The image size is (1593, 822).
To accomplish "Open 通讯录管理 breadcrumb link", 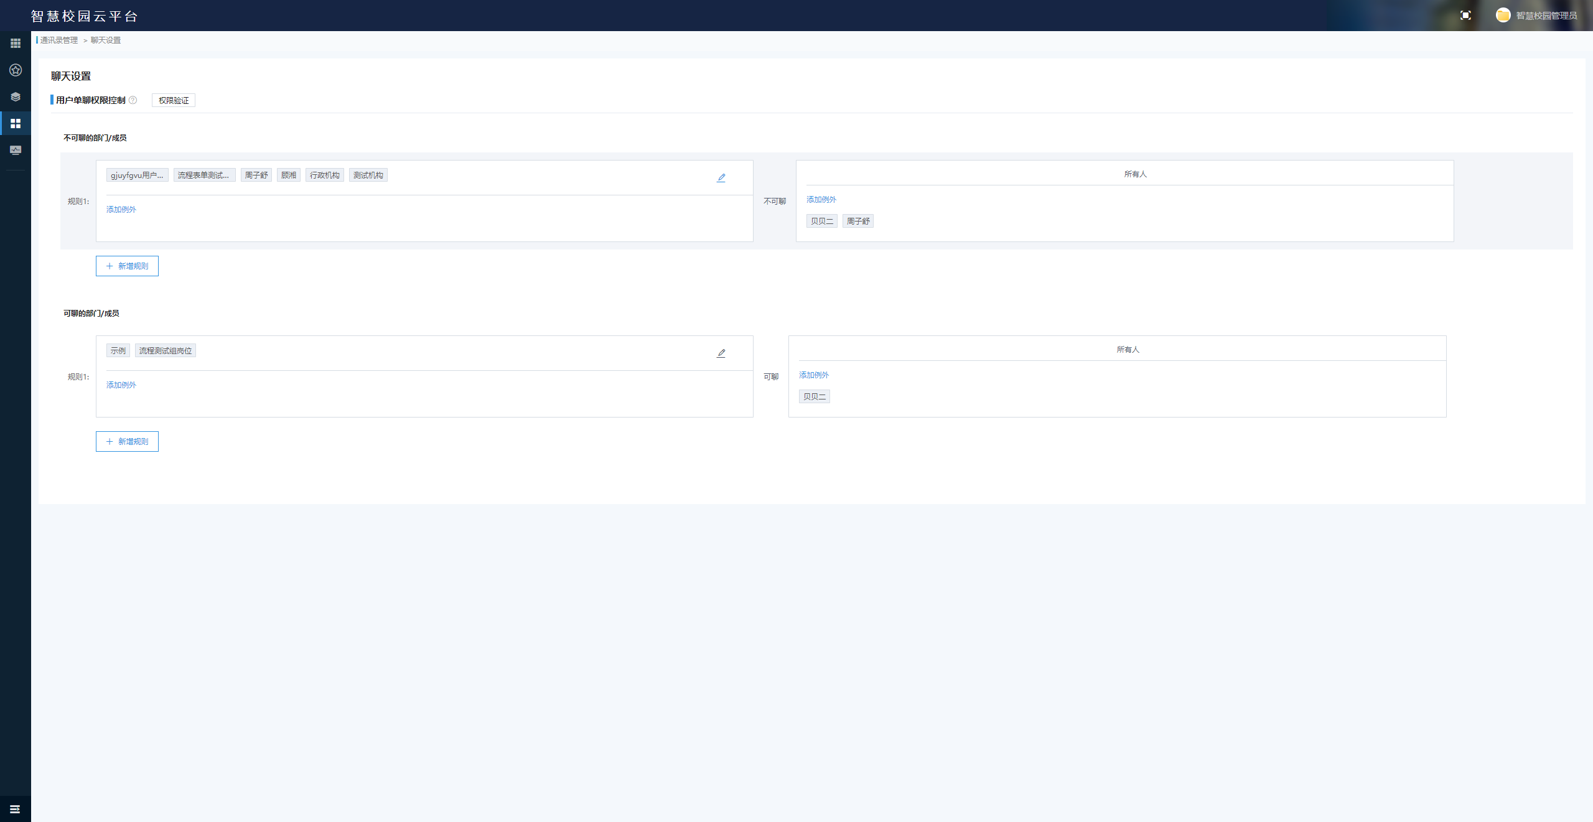I will tap(59, 40).
